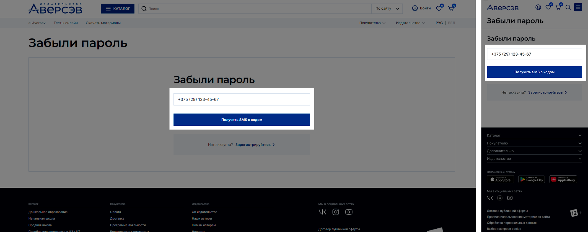Open the e-Aversev menu item
The height and width of the screenshot is (232, 588).
click(37, 23)
